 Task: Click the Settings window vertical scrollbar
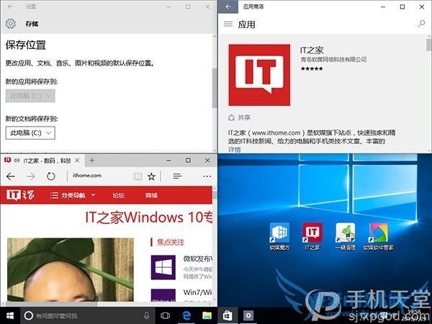point(215,88)
